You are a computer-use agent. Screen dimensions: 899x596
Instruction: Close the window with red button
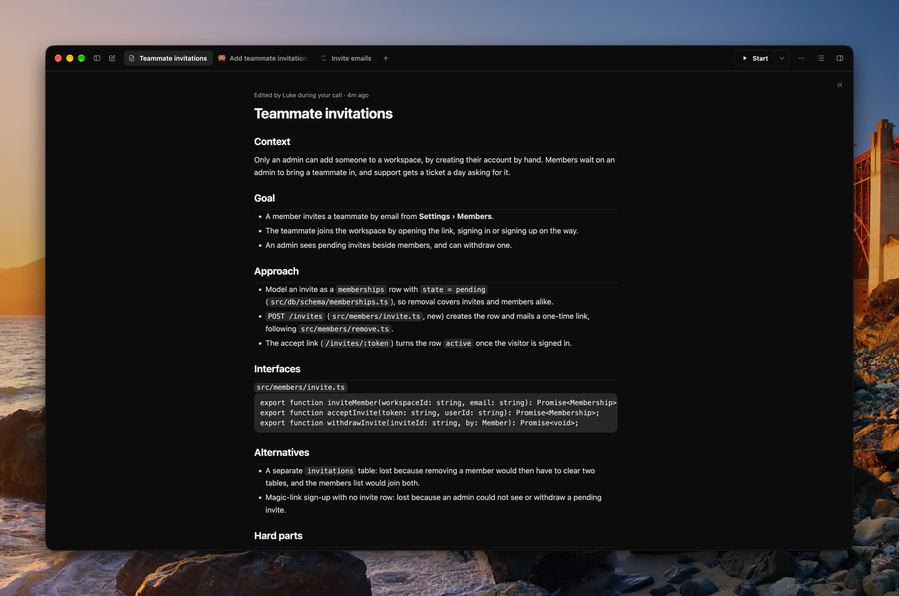point(58,58)
